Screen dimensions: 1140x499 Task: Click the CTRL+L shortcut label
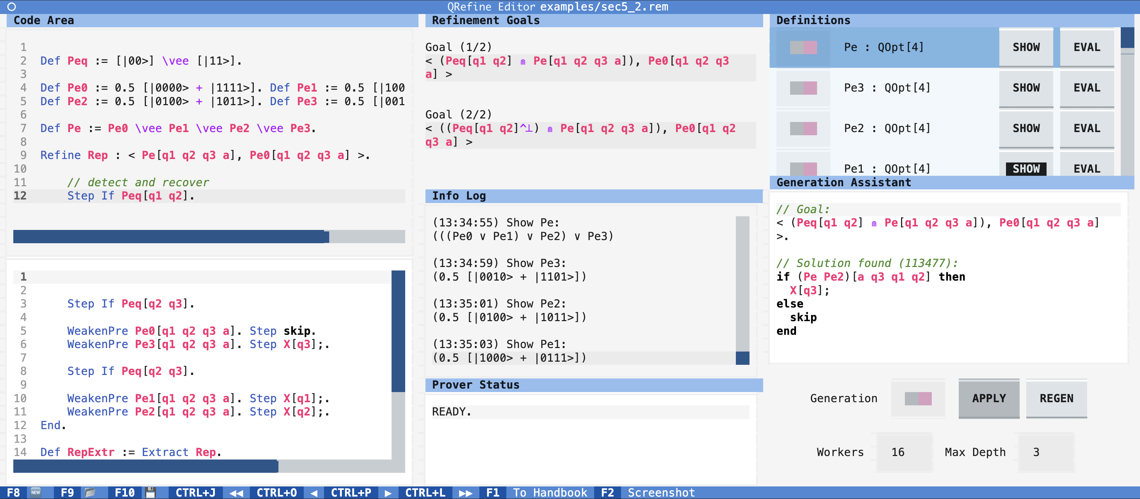click(x=425, y=493)
